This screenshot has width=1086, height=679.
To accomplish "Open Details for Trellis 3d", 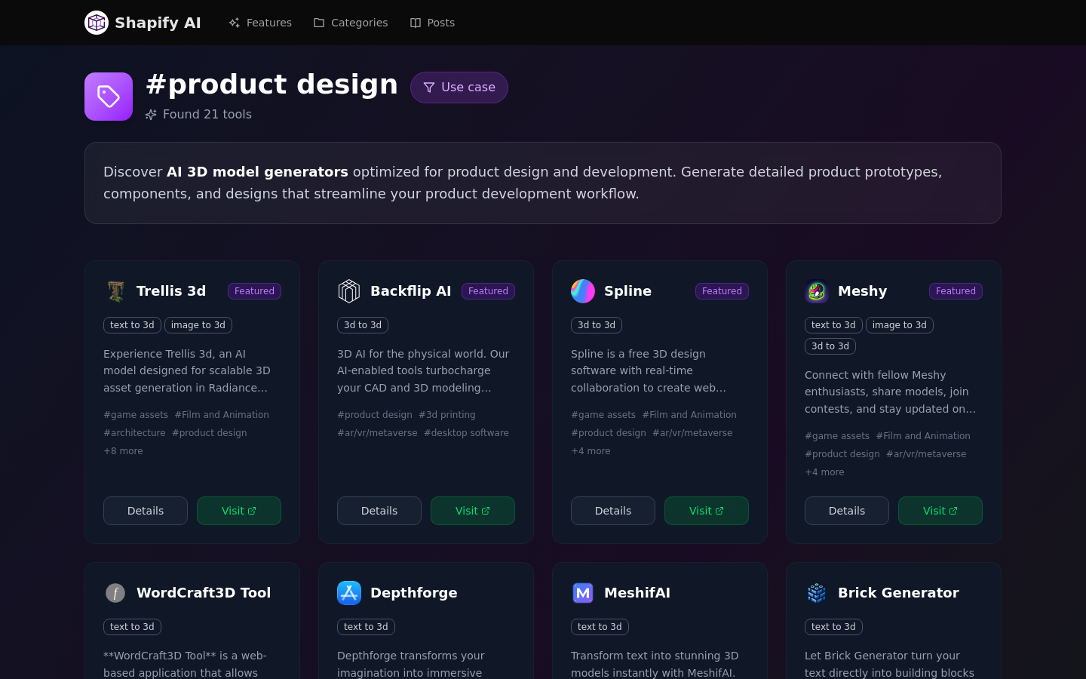I will coord(146,511).
